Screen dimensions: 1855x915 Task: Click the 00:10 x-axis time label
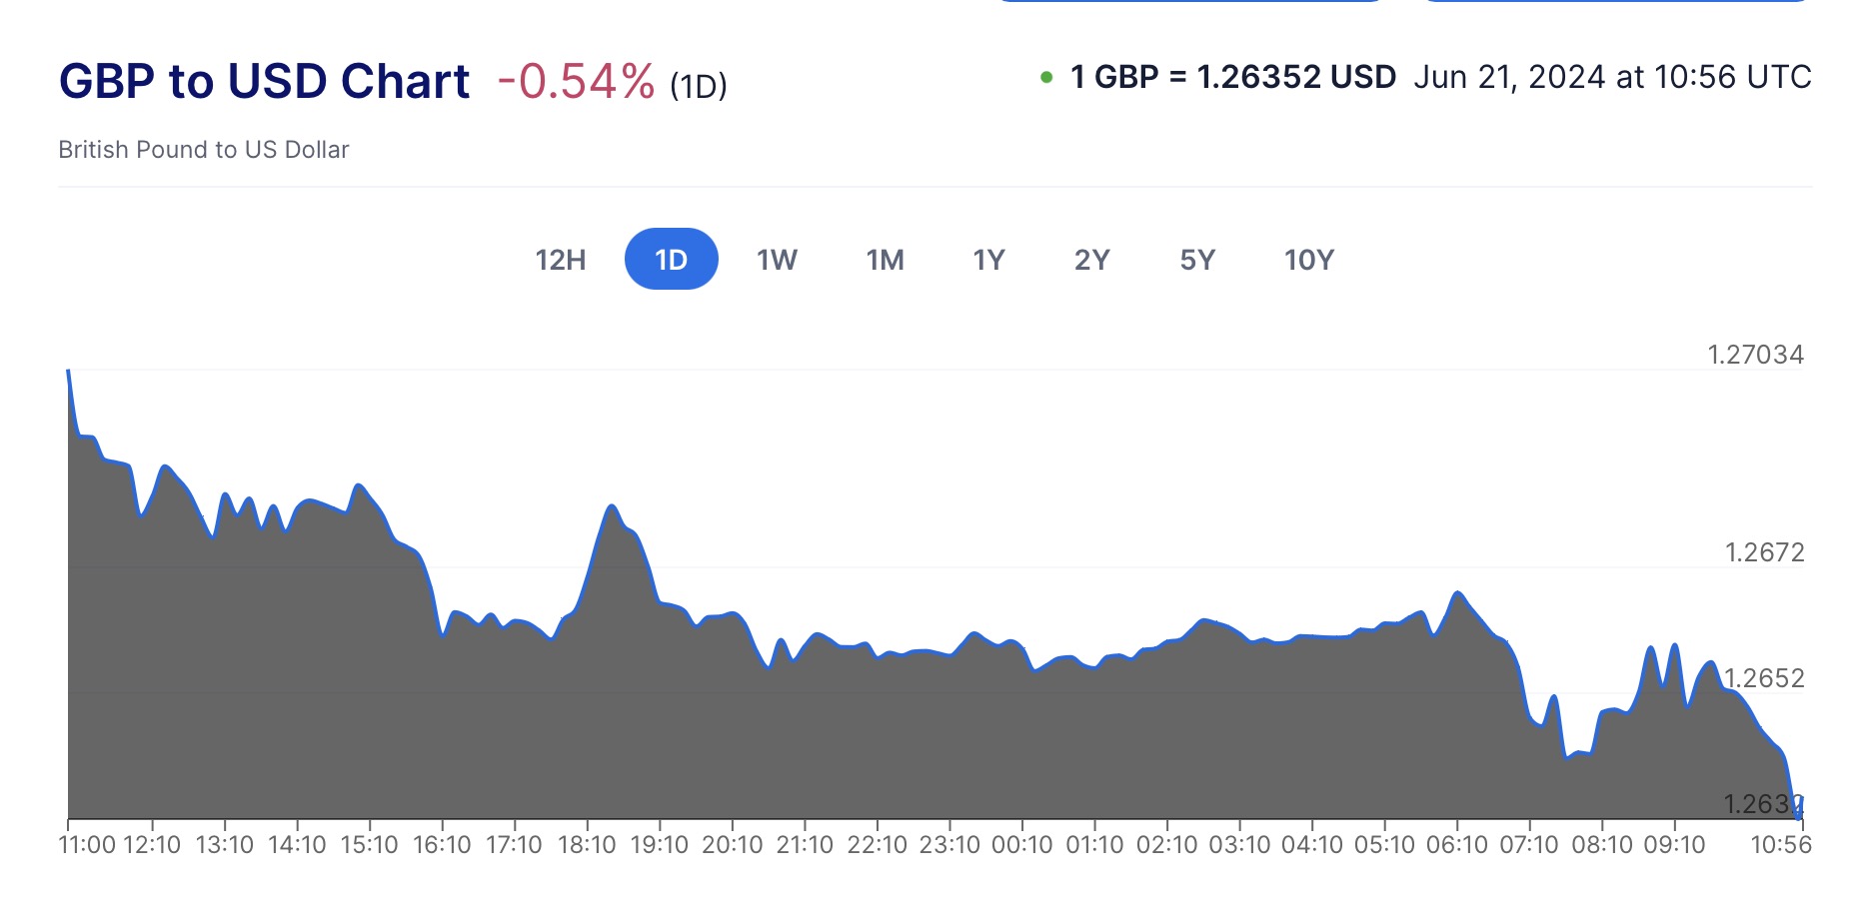click(x=1021, y=845)
